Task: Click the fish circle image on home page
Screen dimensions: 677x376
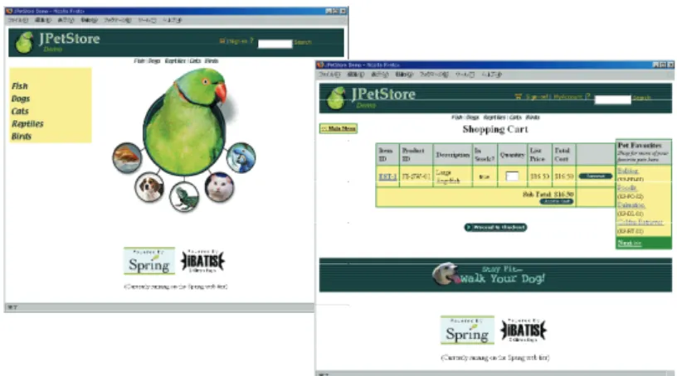Action: tap(128, 158)
